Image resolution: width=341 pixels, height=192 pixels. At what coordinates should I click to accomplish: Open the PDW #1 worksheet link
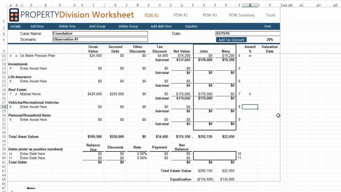coord(152,15)
